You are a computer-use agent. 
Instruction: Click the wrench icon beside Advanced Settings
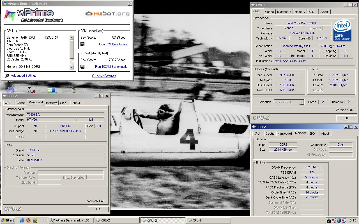click(x=7, y=76)
